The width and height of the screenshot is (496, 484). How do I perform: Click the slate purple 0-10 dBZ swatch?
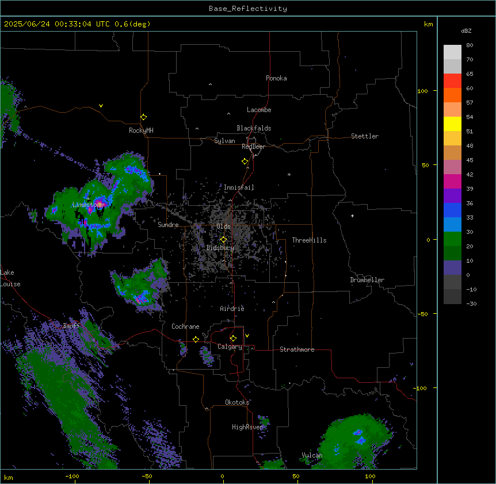coord(452,268)
